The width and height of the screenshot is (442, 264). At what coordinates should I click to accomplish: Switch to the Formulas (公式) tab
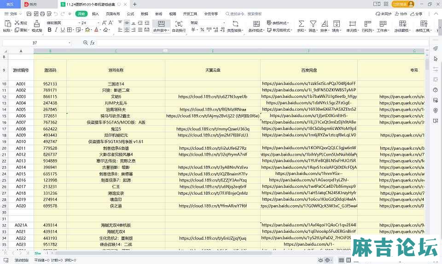pyautogui.click(x=130, y=14)
